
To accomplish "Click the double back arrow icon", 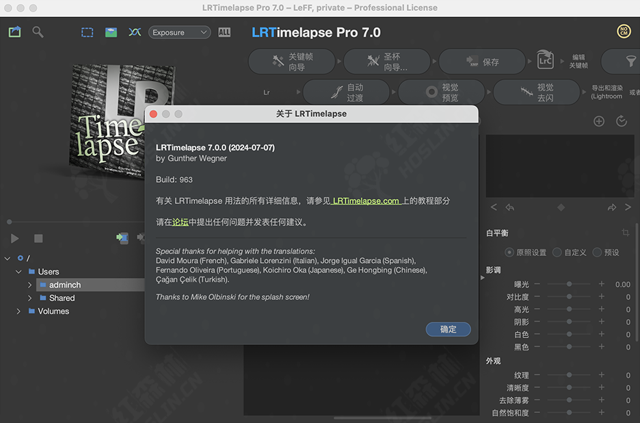I will pyautogui.click(x=510, y=207).
